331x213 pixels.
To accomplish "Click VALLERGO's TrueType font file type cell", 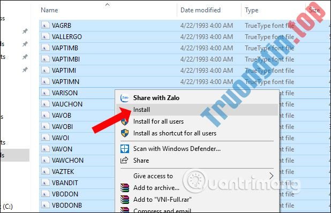I will [269, 37].
